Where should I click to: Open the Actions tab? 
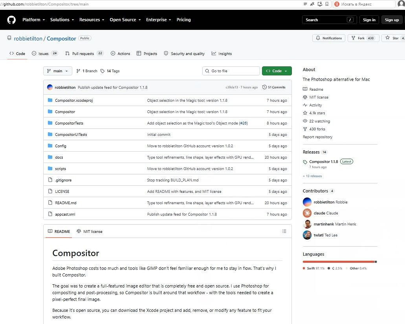pos(120,53)
